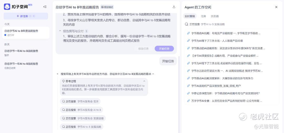The width and height of the screenshot is (284, 133).
Task: Click link icon beside 字节跳动AI战略深度解析
Action: click(188, 78)
